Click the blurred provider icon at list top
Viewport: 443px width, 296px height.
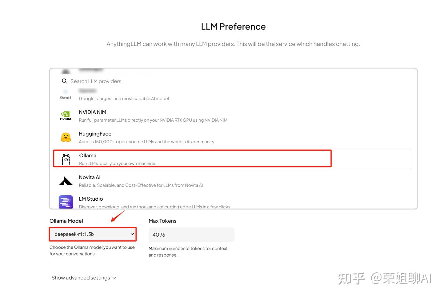pos(66,72)
